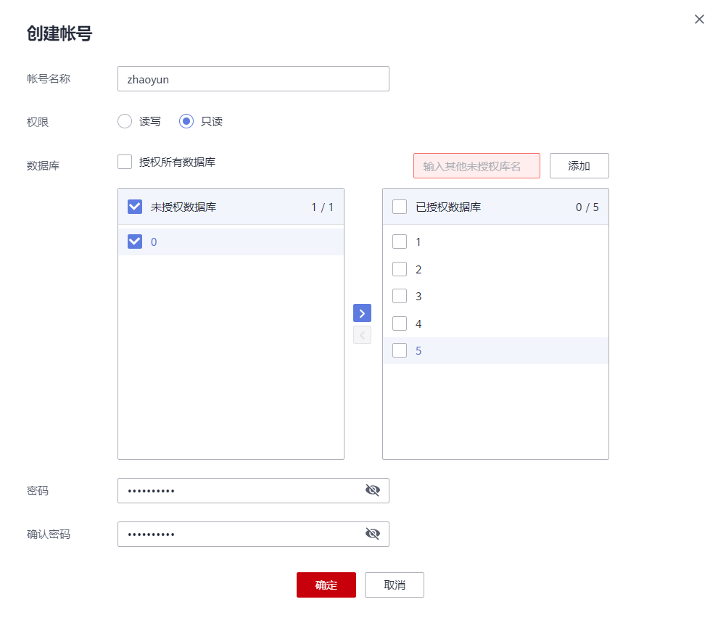The image size is (718, 623).
Task: Check database 2 in authorized list
Action: [400, 269]
